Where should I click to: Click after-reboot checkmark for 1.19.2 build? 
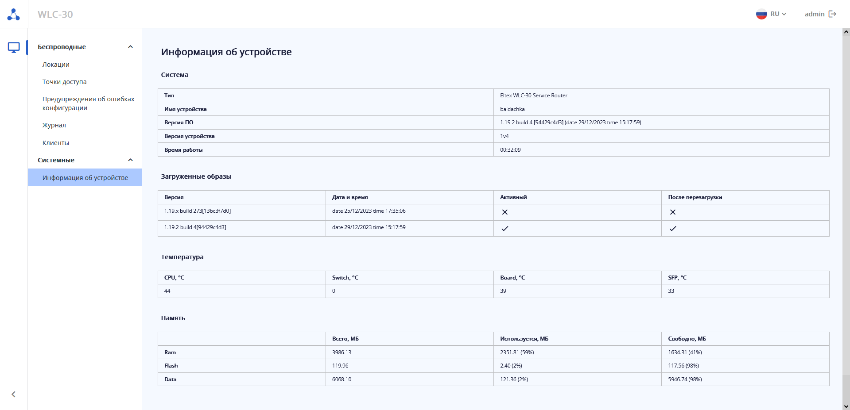click(672, 229)
